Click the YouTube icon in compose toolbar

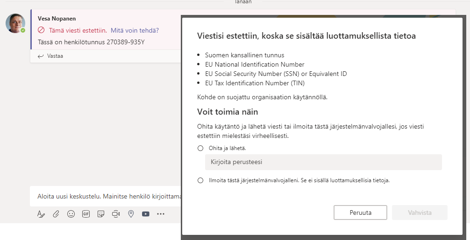[146, 214]
